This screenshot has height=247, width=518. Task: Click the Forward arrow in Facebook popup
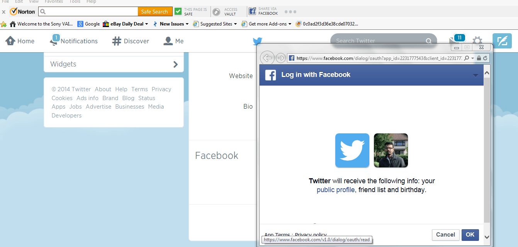pos(280,58)
